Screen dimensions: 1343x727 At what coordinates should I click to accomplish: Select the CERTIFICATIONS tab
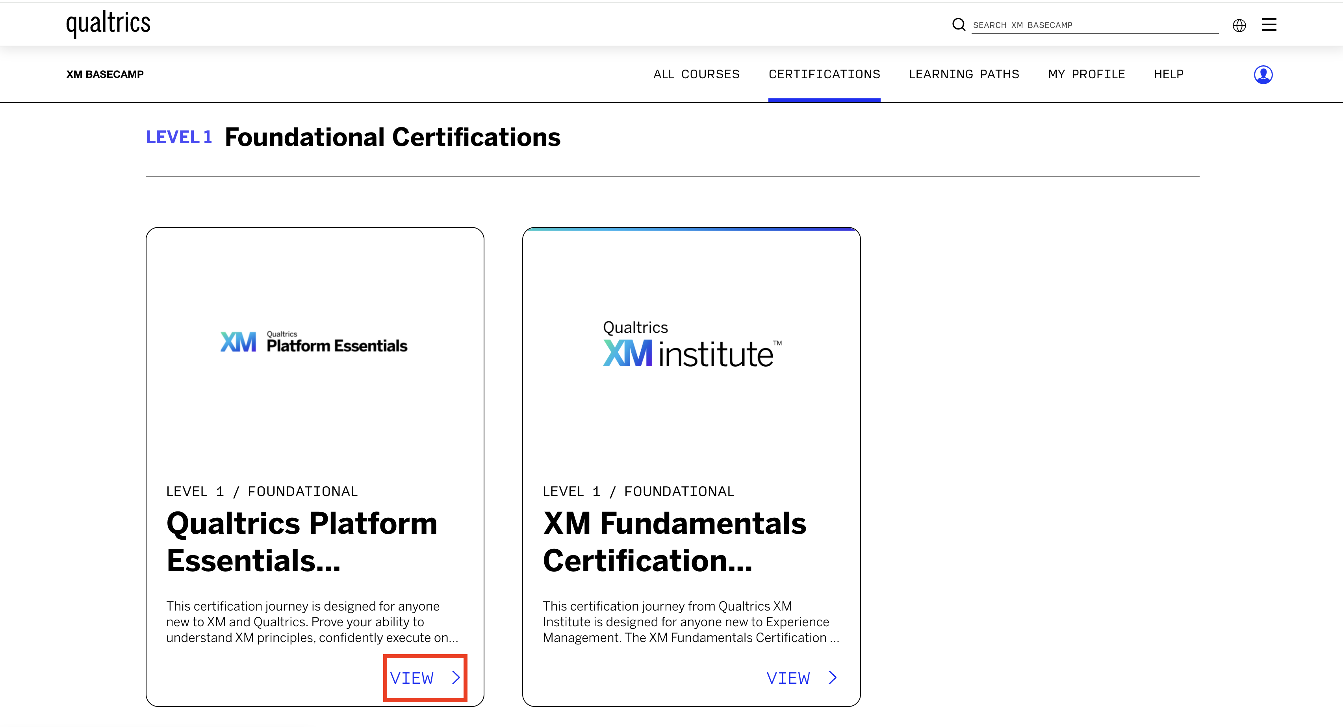point(824,74)
